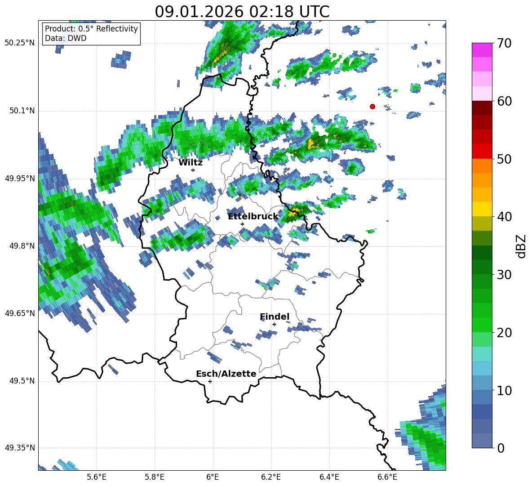Click the 70 value on the colorbar

(504, 43)
